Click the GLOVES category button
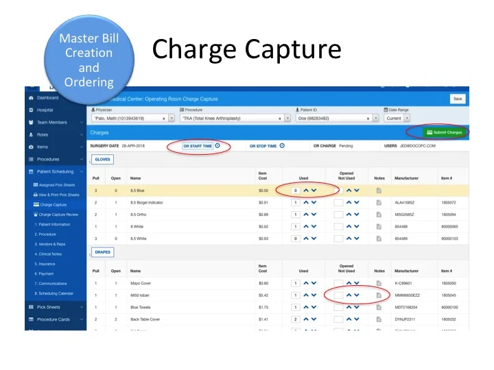The height and width of the screenshot is (370, 494). coord(102,159)
